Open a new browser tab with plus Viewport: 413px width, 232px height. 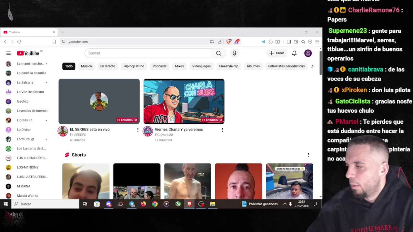click(63, 32)
